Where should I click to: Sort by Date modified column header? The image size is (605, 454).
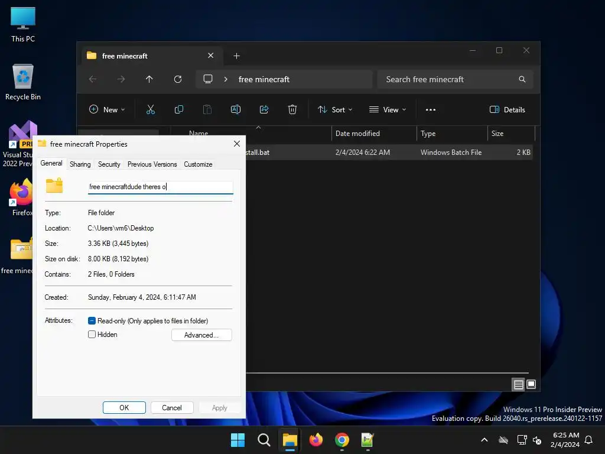coord(374,134)
